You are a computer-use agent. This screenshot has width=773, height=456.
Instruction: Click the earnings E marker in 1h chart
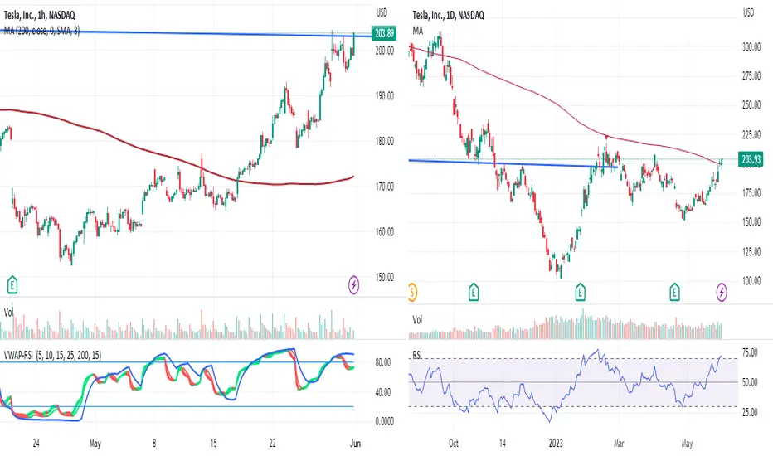point(12,285)
